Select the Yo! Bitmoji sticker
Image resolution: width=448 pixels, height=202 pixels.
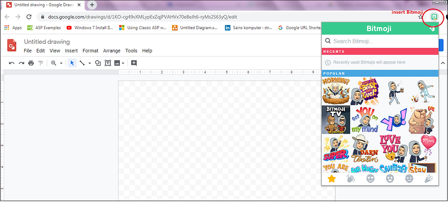coord(394,119)
